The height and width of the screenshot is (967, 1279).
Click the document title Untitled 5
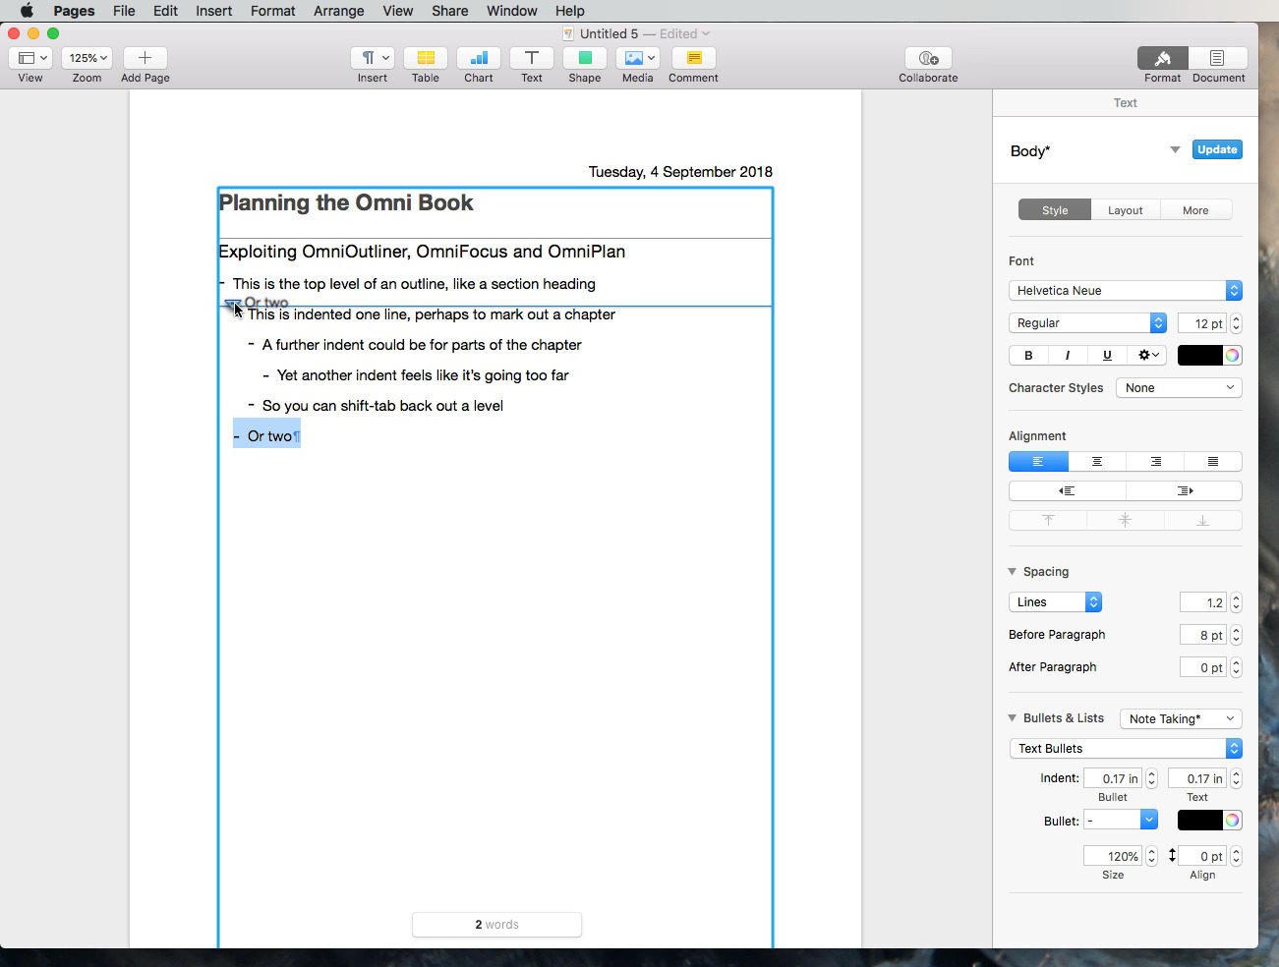pos(609,33)
